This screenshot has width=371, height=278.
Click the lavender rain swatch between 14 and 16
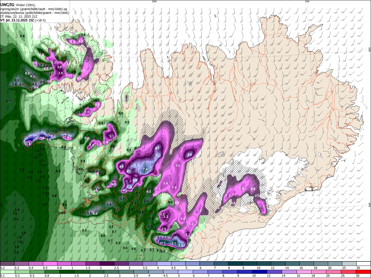click(x=289, y=272)
